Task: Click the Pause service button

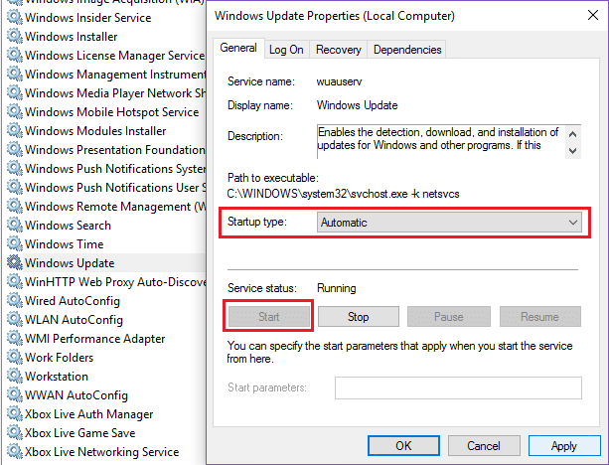Action: [x=449, y=317]
